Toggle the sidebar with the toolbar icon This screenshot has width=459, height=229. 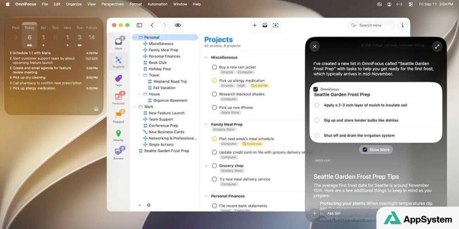click(140, 25)
